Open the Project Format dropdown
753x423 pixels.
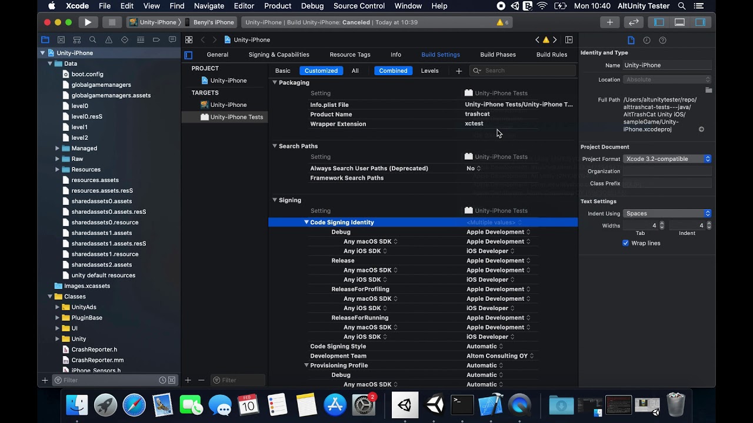pyautogui.click(x=667, y=159)
